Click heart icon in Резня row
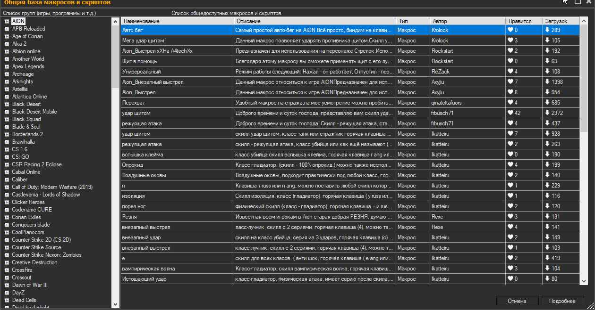The image size is (595, 310). click(x=510, y=217)
